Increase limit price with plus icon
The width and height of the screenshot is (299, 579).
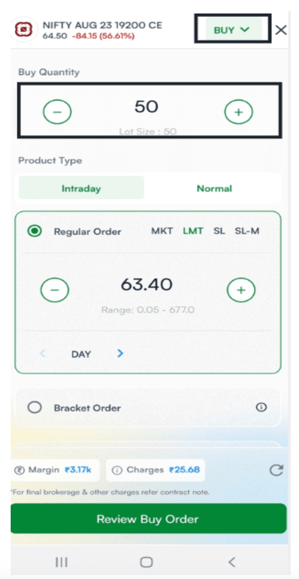pos(241,290)
